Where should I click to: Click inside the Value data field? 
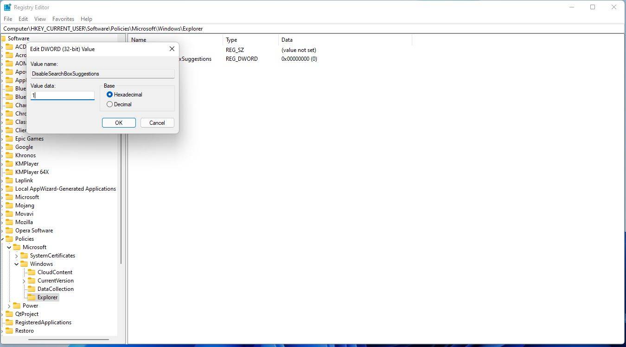[x=62, y=95]
